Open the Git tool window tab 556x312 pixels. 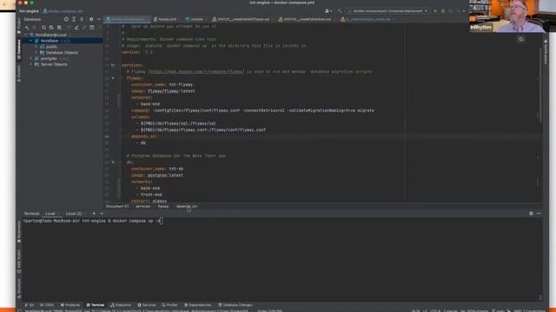[x=30, y=305]
